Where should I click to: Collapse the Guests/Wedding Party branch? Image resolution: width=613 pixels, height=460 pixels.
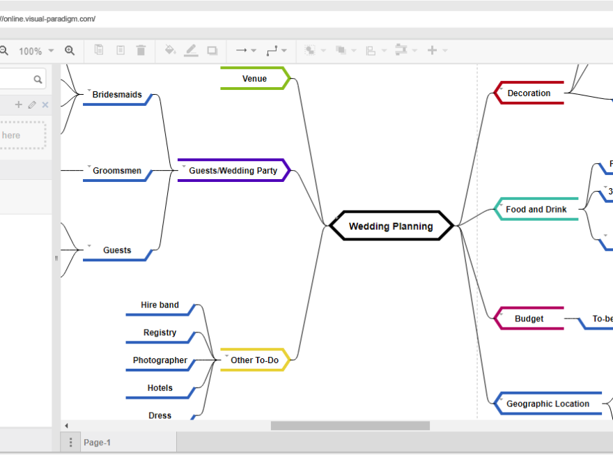pos(183,165)
